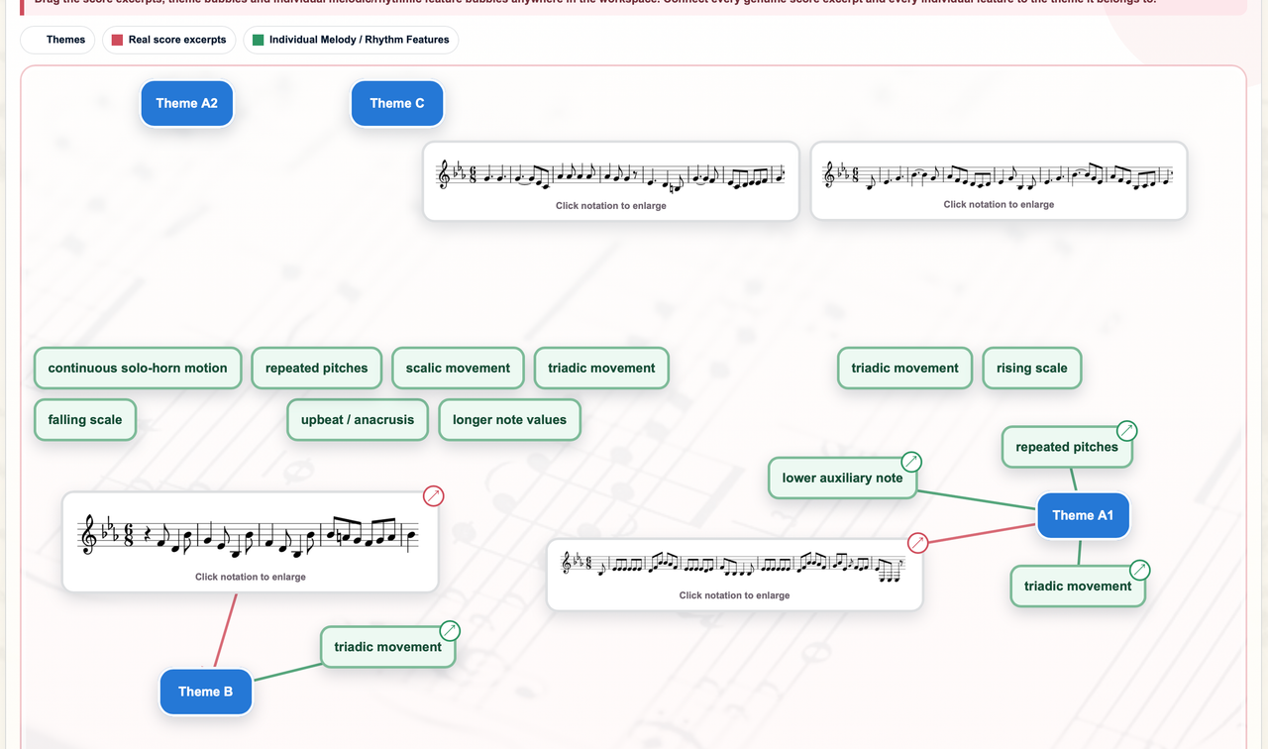
Task: Choose repeated pitches bubble beside scalic movement
Action: [x=317, y=368]
